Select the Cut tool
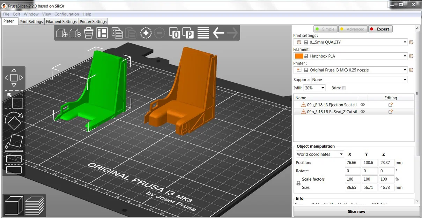The height and width of the screenshot is (218, 422). (x=14, y=164)
